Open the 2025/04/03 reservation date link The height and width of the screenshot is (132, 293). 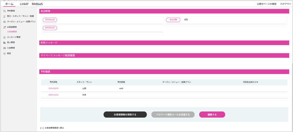pos(54,88)
